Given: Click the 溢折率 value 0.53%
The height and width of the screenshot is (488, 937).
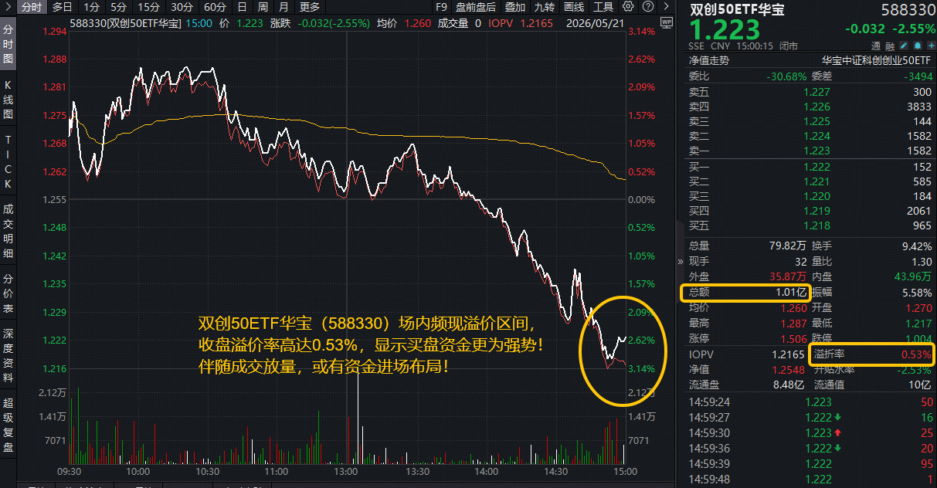Looking at the screenshot, I should coord(917,354).
